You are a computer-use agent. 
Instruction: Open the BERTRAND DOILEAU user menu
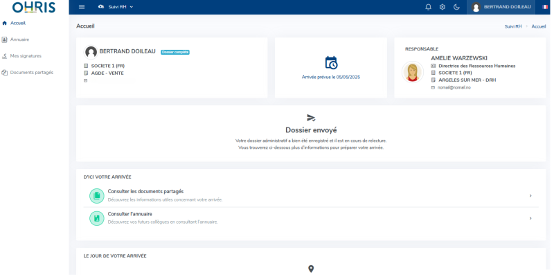click(x=501, y=7)
